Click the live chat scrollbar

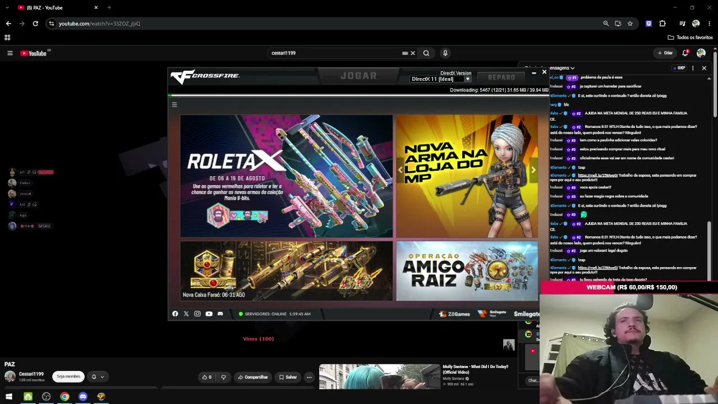(x=710, y=250)
